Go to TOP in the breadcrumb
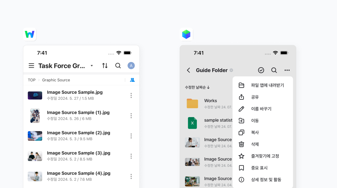This screenshot has width=337, height=188. coord(32,80)
